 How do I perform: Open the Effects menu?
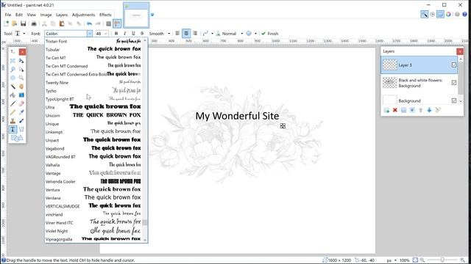[x=105, y=15]
